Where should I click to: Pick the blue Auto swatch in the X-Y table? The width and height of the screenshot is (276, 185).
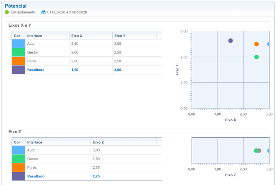[18, 43]
